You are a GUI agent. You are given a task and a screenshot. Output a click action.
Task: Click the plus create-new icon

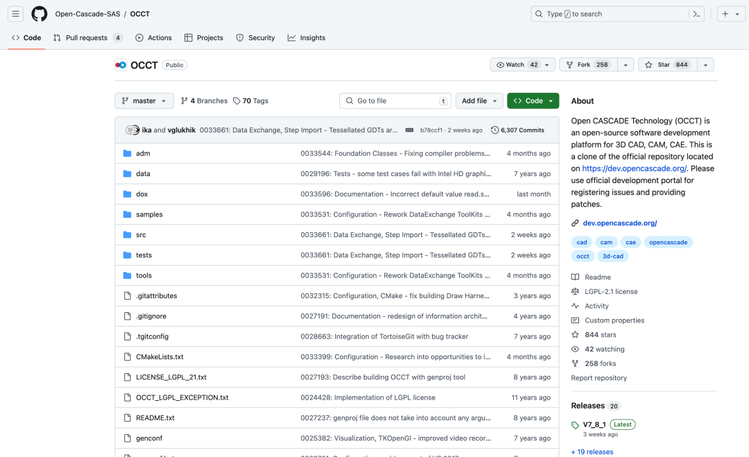tap(725, 14)
